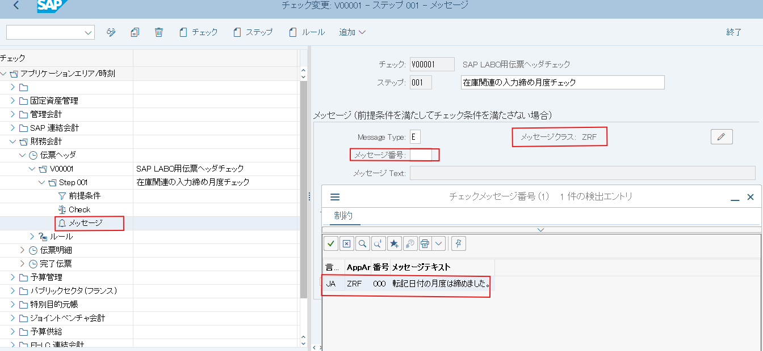Click the pencil edit button beside message class
The height and width of the screenshot is (351, 763).
pyautogui.click(x=721, y=136)
